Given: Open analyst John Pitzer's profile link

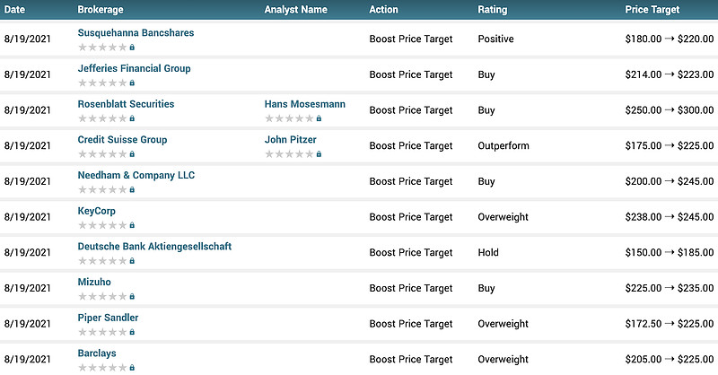Looking at the screenshot, I should click(x=290, y=140).
